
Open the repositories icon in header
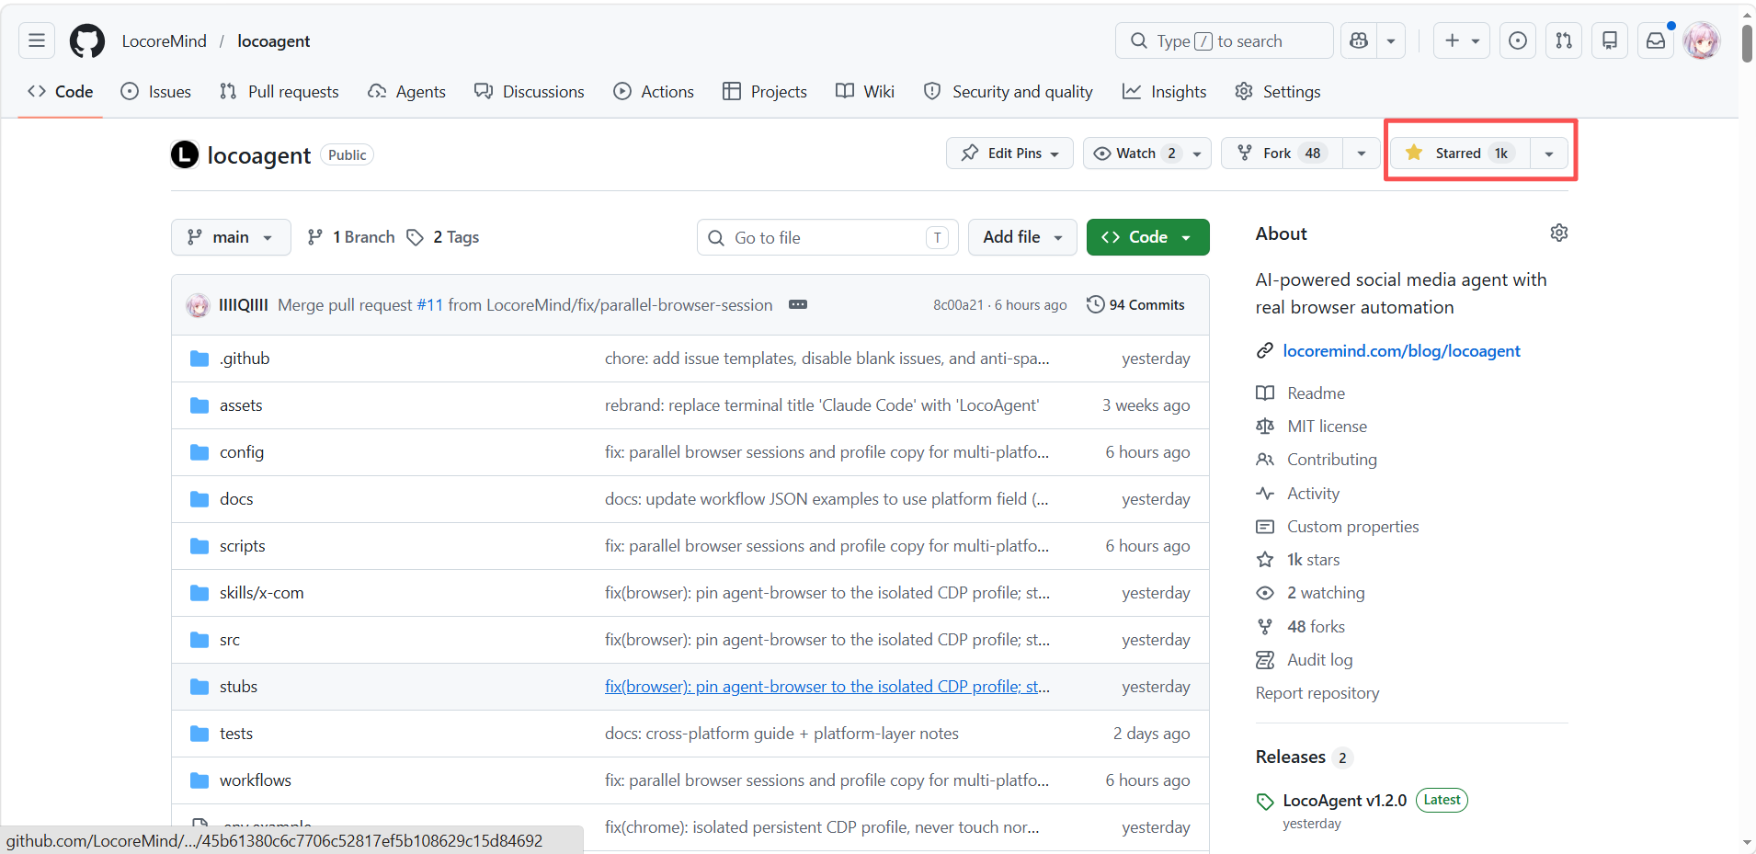[1610, 40]
